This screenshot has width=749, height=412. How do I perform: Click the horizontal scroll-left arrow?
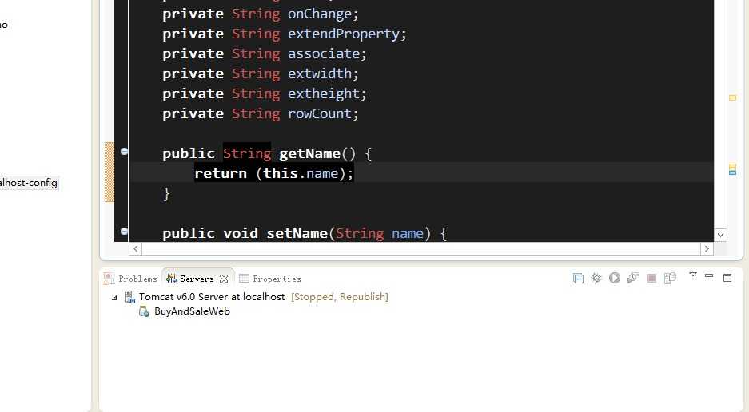point(136,248)
